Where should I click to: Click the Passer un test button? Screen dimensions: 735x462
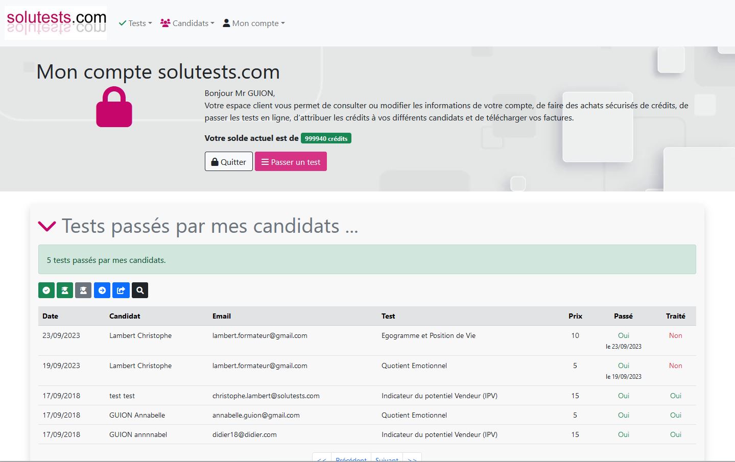coord(291,161)
